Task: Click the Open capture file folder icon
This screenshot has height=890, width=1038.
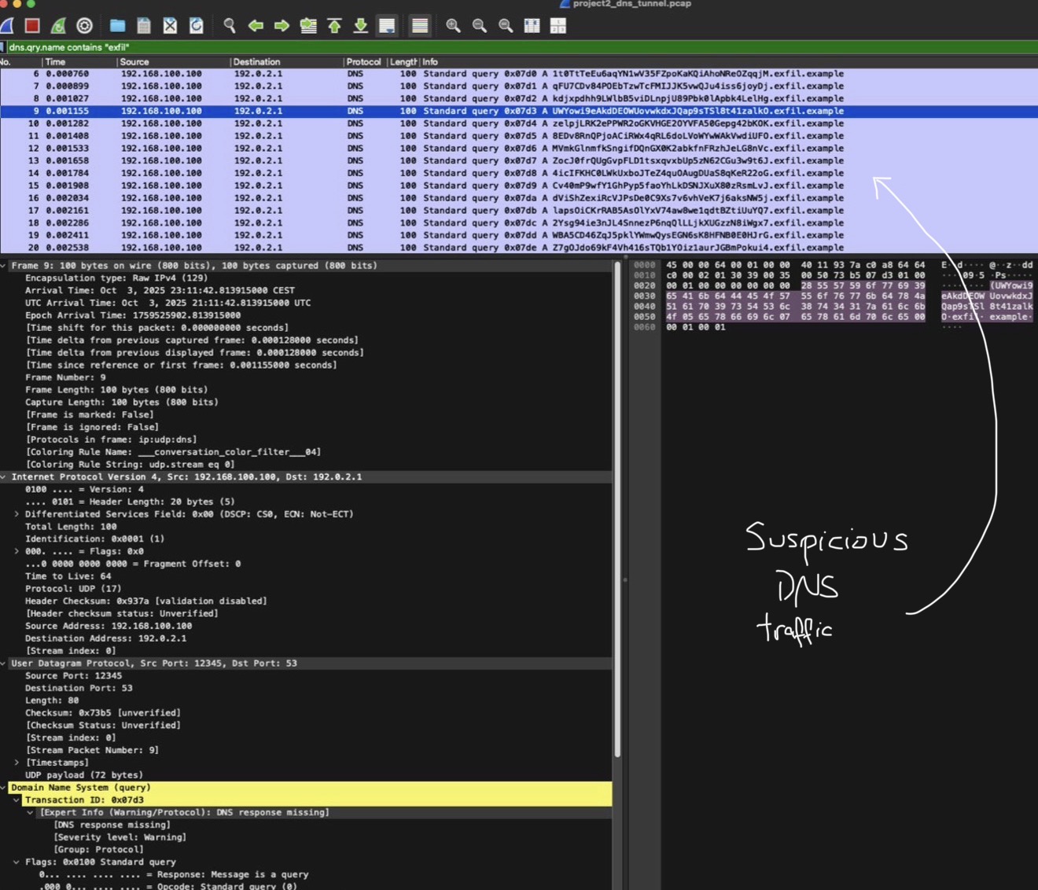Action: coord(117,26)
